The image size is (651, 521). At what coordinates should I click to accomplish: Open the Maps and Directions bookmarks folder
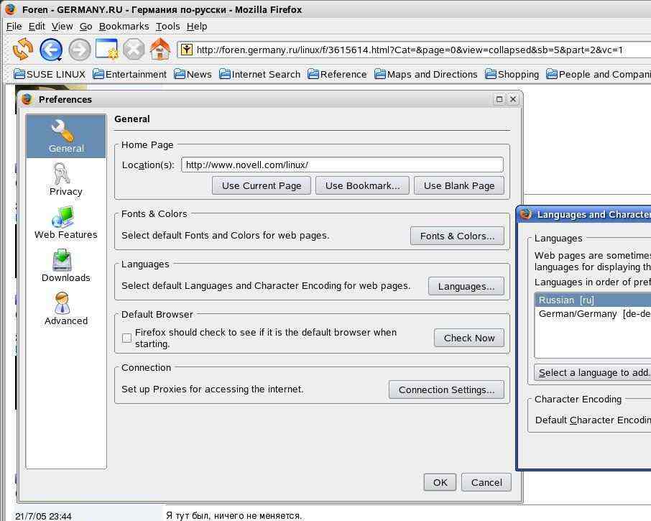tap(425, 74)
